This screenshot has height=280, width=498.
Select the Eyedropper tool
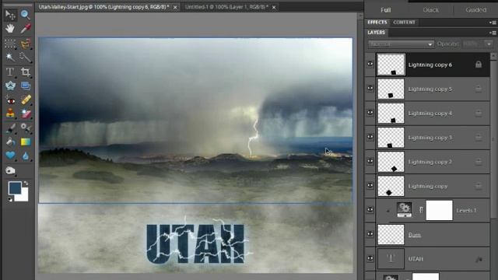tap(26, 29)
